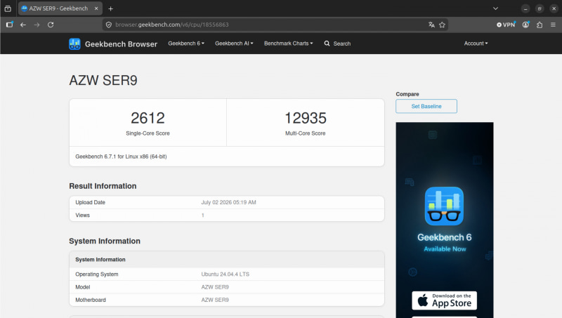
Task: Click the translate page icon
Action: [431, 25]
